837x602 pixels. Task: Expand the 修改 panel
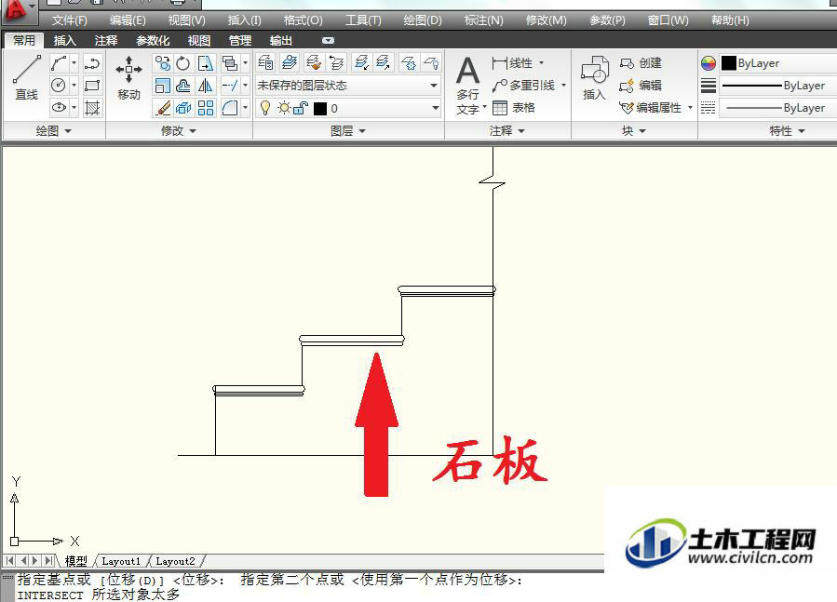(179, 131)
